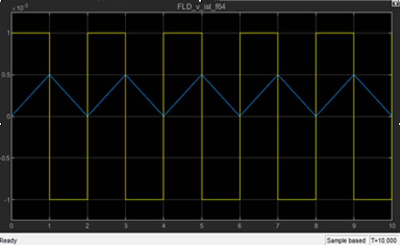Select the plot title FLD_v_ist_f64
The width and height of the screenshot is (400, 245).
(201, 7)
